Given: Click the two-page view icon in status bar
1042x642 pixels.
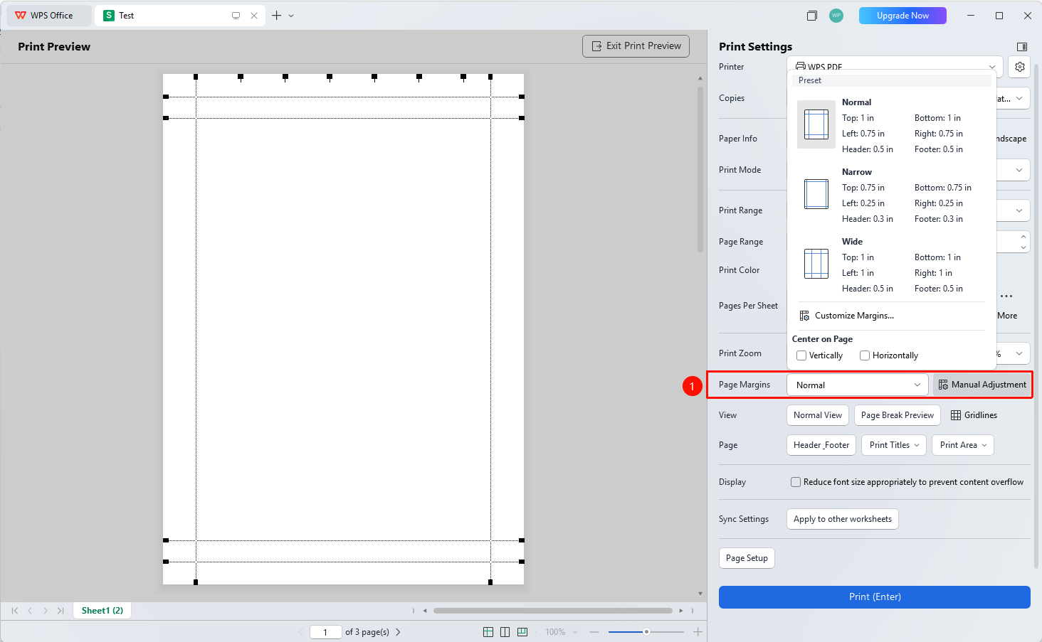Looking at the screenshot, I should (x=505, y=632).
